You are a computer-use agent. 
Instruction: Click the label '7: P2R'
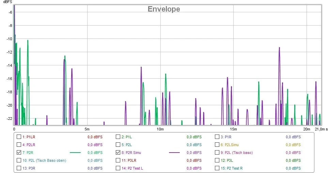pos(28,153)
